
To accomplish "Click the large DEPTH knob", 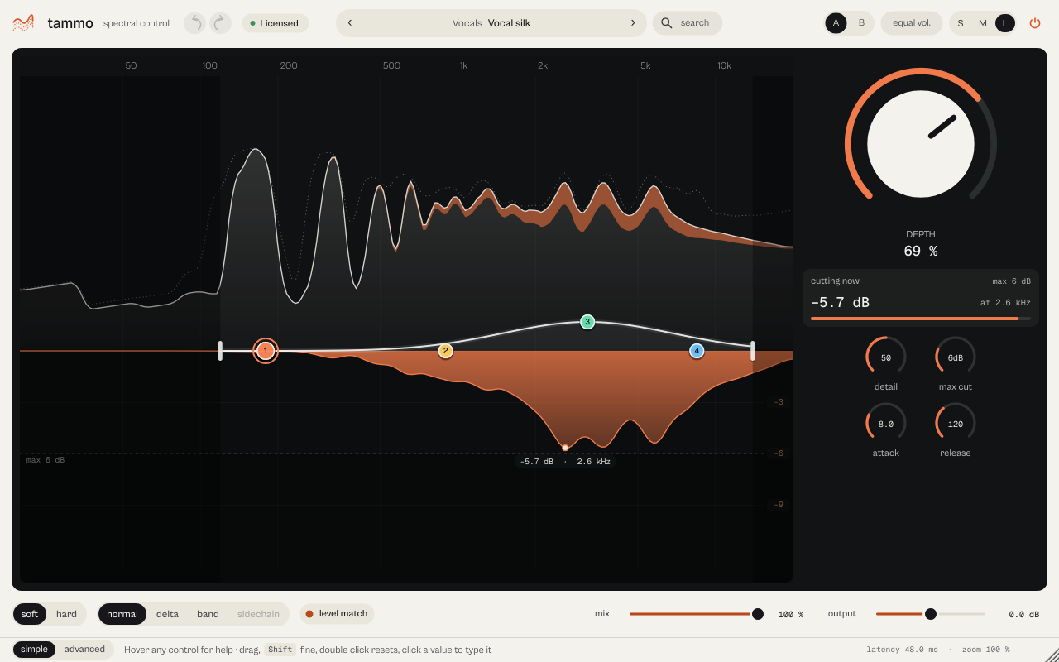I will pos(921,144).
